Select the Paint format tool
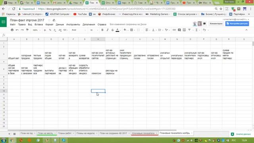This screenshot has height=143, width=254. (x=27, y=30)
